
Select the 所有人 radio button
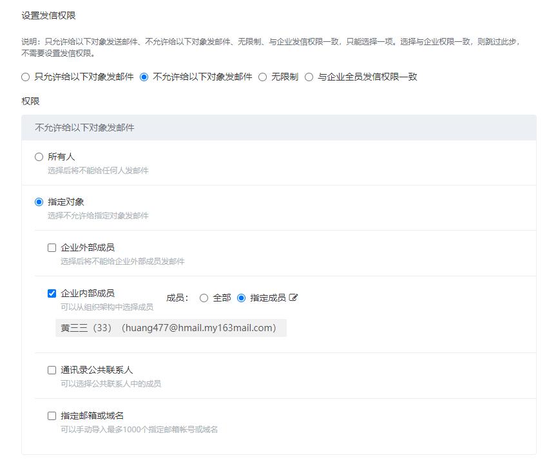[37, 156]
